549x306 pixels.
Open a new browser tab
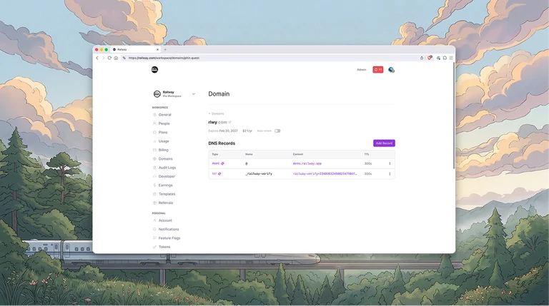pos(165,50)
